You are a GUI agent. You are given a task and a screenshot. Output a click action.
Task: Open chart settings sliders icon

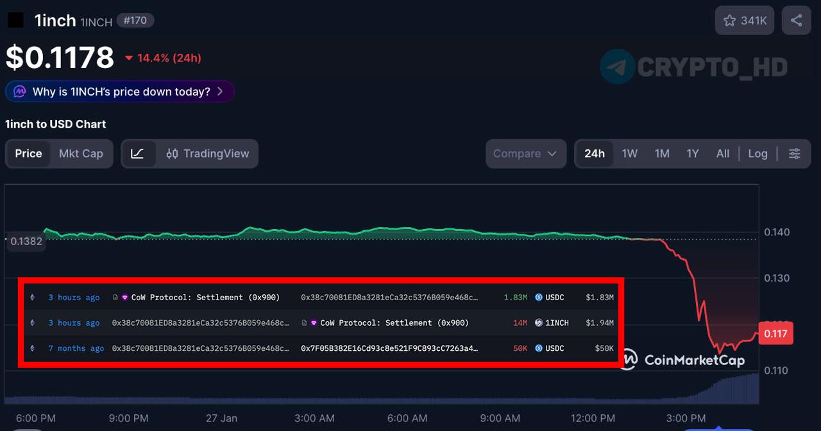pyautogui.click(x=794, y=154)
